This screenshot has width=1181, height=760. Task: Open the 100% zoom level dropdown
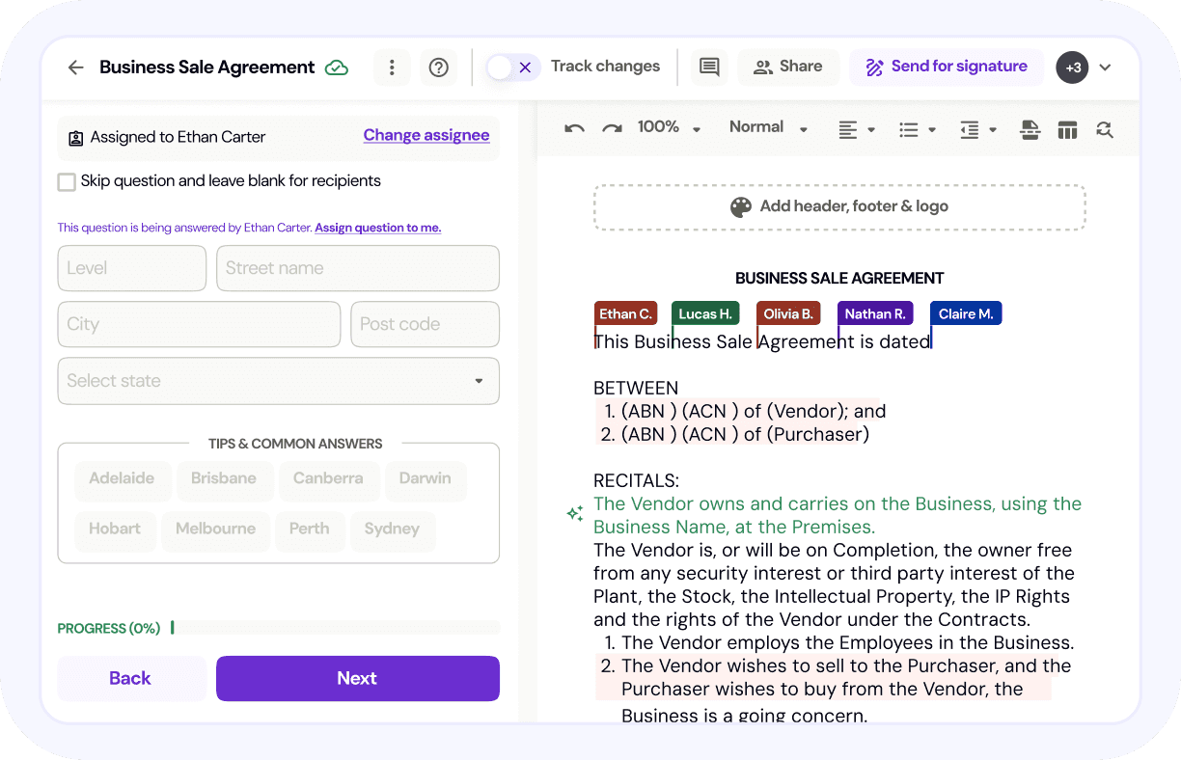pyautogui.click(x=670, y=128)
